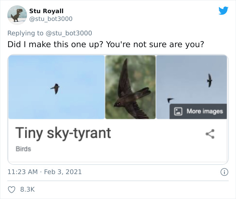Screen dimensions: 236x199
Task: Click the upper bird in the right image
Action: (x=210, y=80)
